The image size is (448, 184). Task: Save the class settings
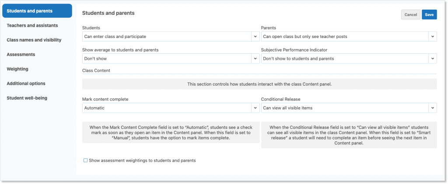point(429,14)
